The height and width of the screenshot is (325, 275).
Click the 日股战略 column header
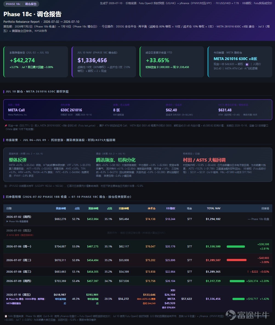pos(124,208)
